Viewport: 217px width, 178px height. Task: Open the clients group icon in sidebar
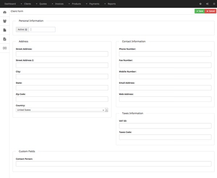[x=5, y=21]
